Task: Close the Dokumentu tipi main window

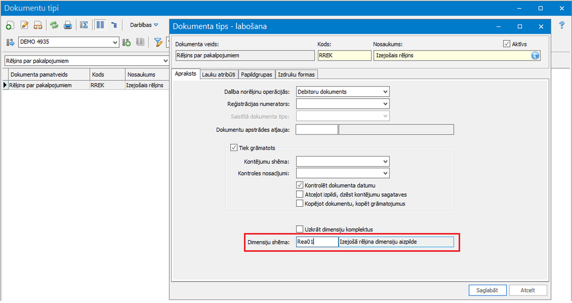Action: coord(562,8)
